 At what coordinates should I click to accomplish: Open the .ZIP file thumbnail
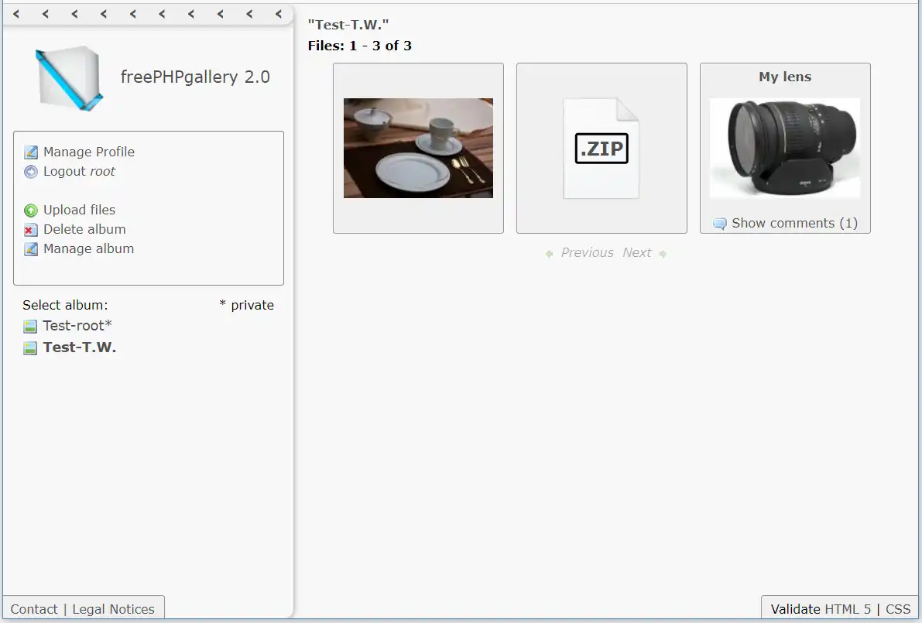click(x=602, y=148)
